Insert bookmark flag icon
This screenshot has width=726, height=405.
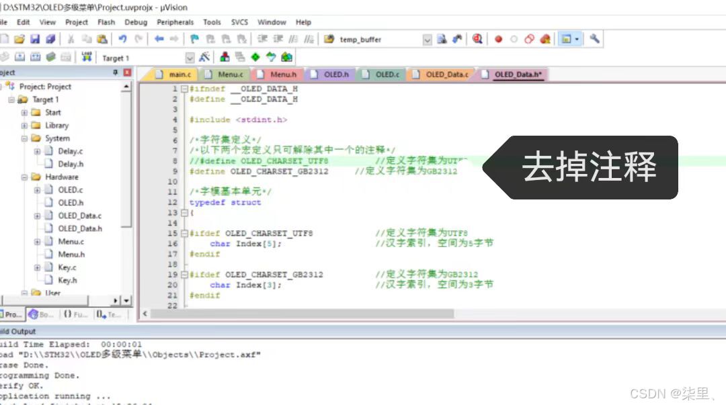point(194,40)
